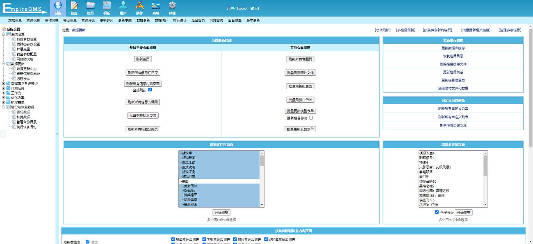Expand the 扩展菜单 tree node
This screenshot has height=244, width=533.
[x=4, y=102]
